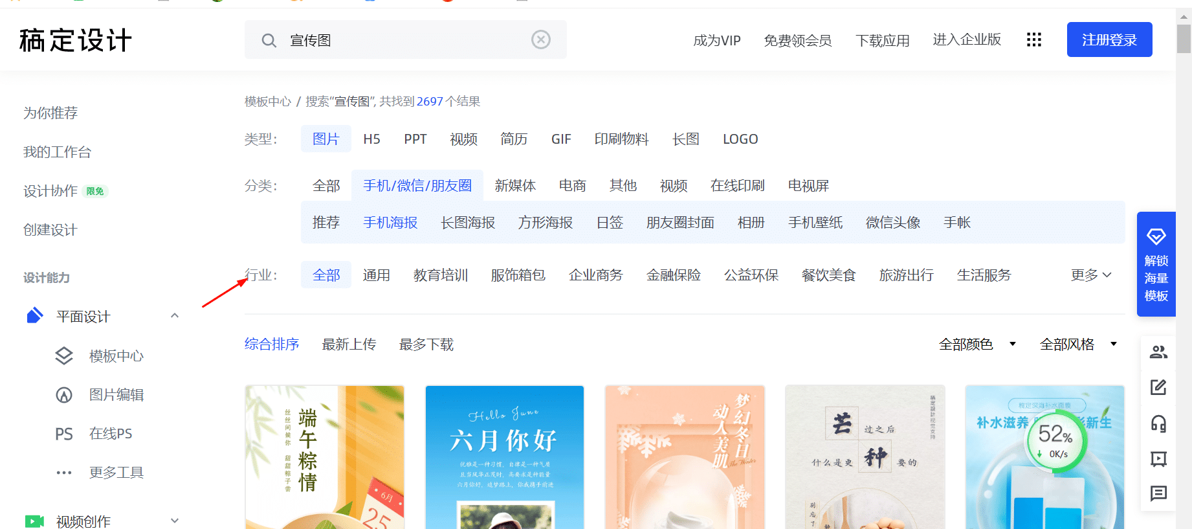Open 我的工作台 in sidebar
This screenshot has height=529, width=1192.
pyautogui.click(x=58, y=152)
